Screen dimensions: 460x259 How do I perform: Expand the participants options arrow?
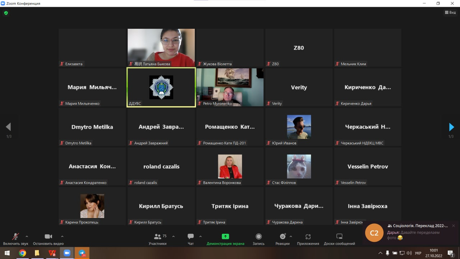pyautogui.click(x=174, y=236)
